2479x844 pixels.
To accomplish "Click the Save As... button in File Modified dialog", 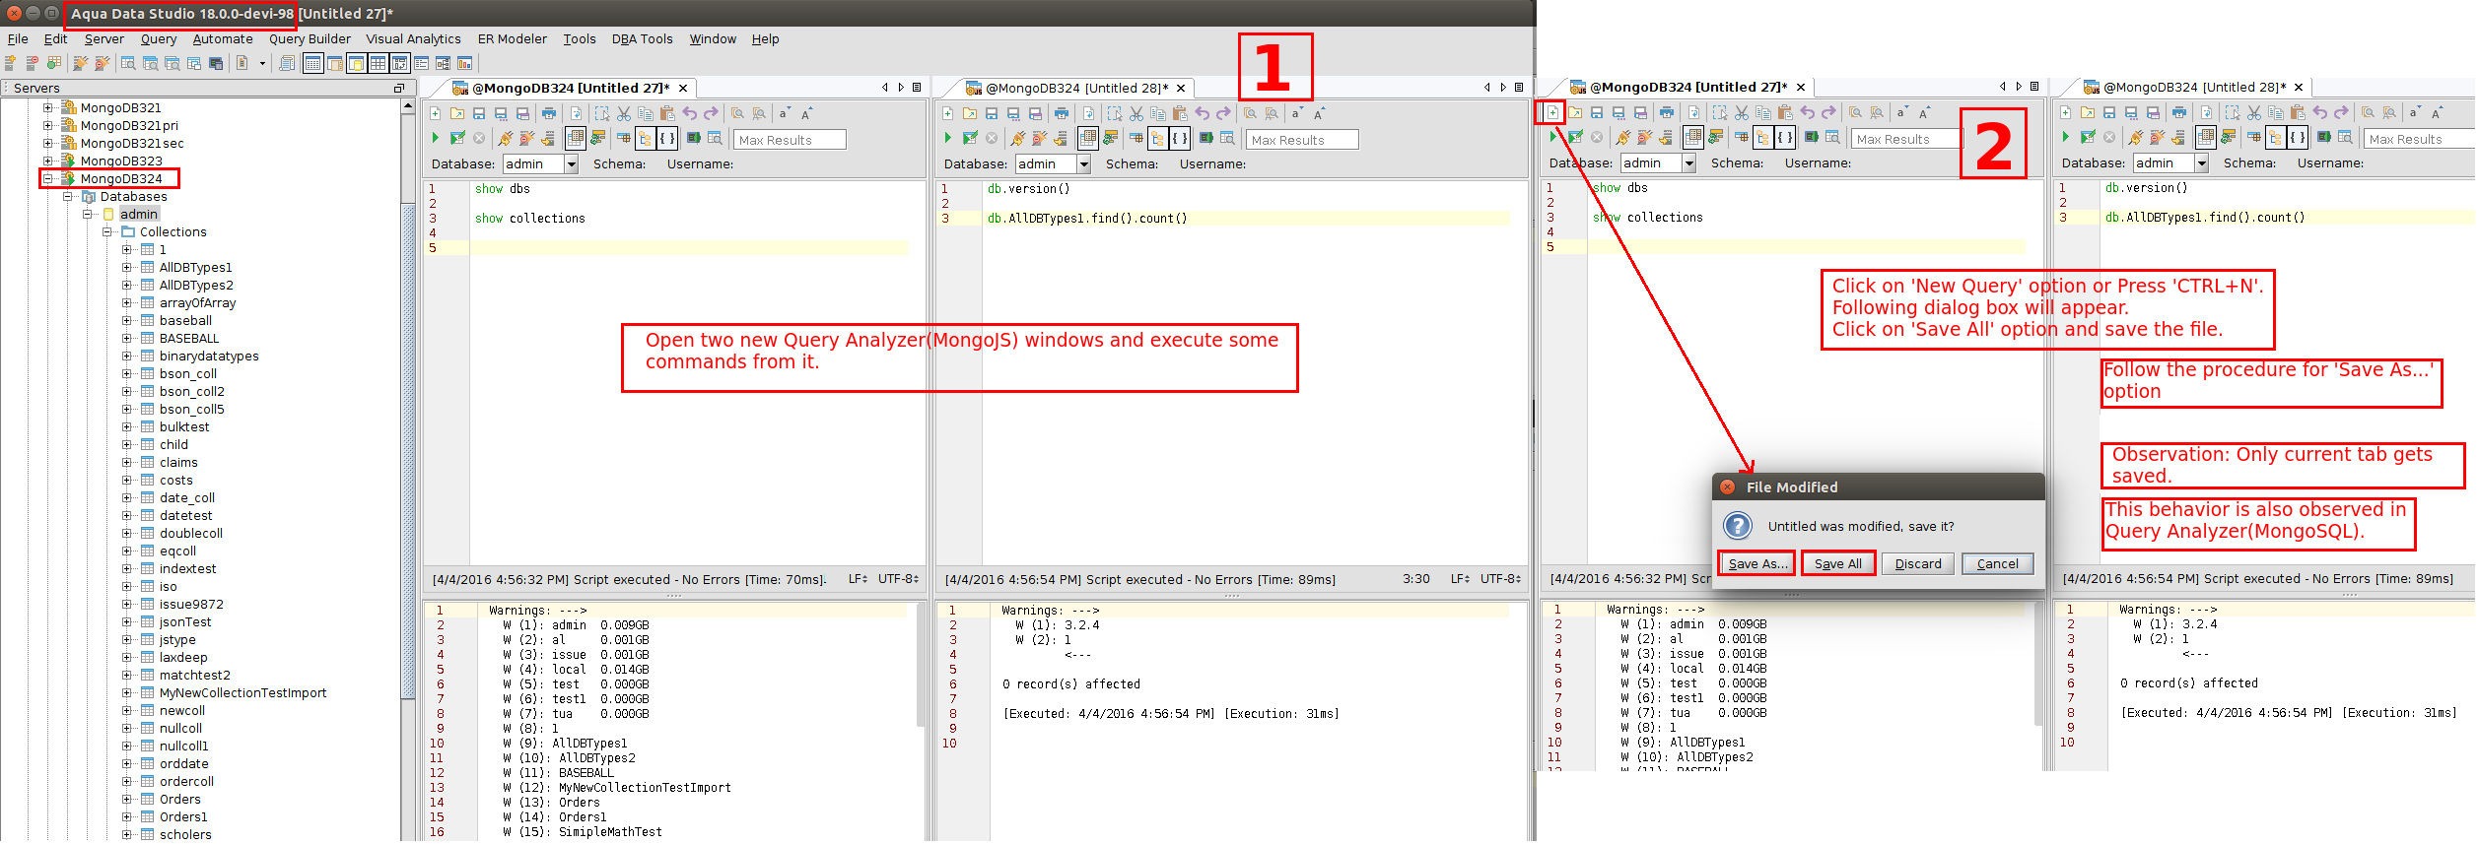I will [x=1758, y=564].
